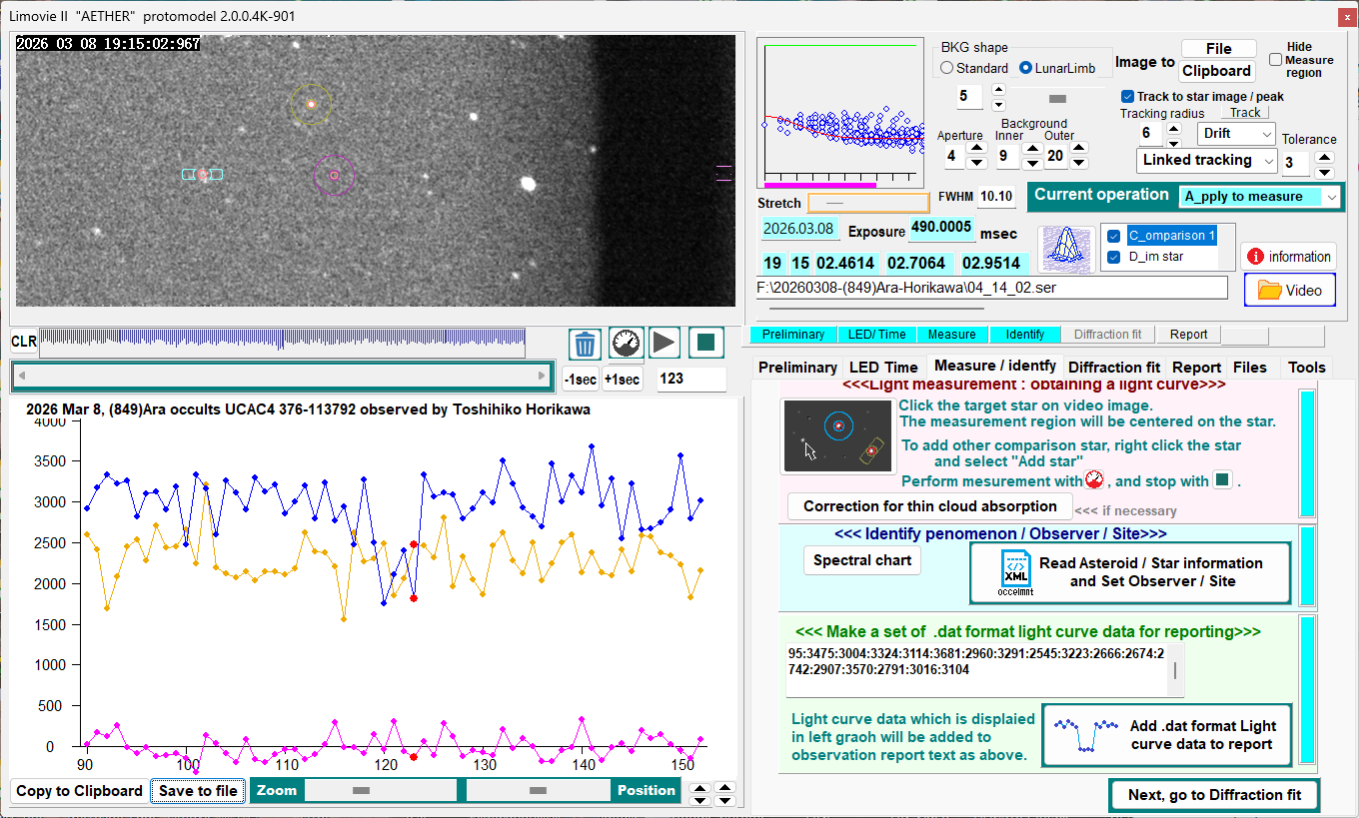The image size is (1359, 818).
Task: Stop measurement with the square stop icon
Action: [x=705, y=343]
